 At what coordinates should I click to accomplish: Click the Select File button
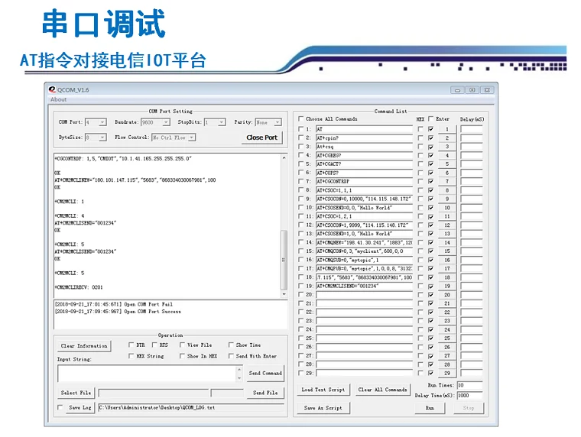pyautogui.click(x=76, y=393)
